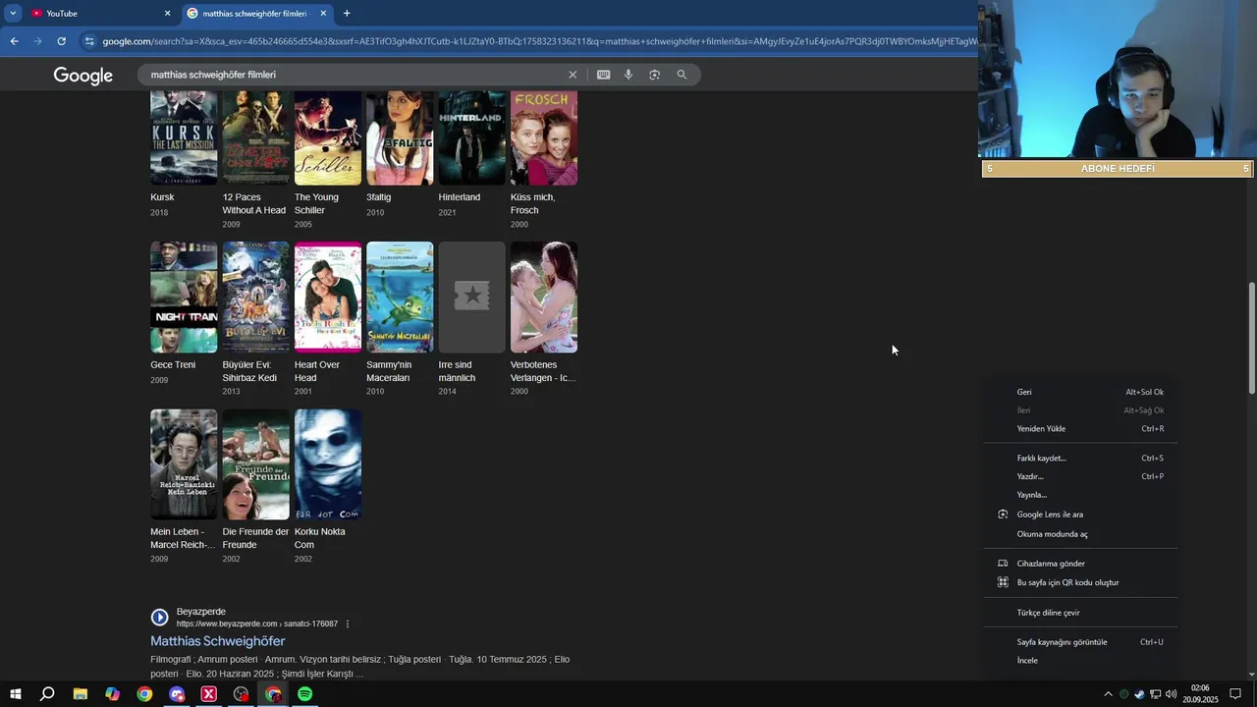Show hidden system tray icons
Screen dimensions: 1257x707
pos(1108,694)
